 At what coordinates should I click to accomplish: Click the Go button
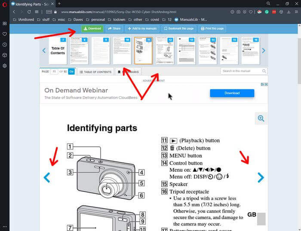pyautogui.click(x=71, y=72)
